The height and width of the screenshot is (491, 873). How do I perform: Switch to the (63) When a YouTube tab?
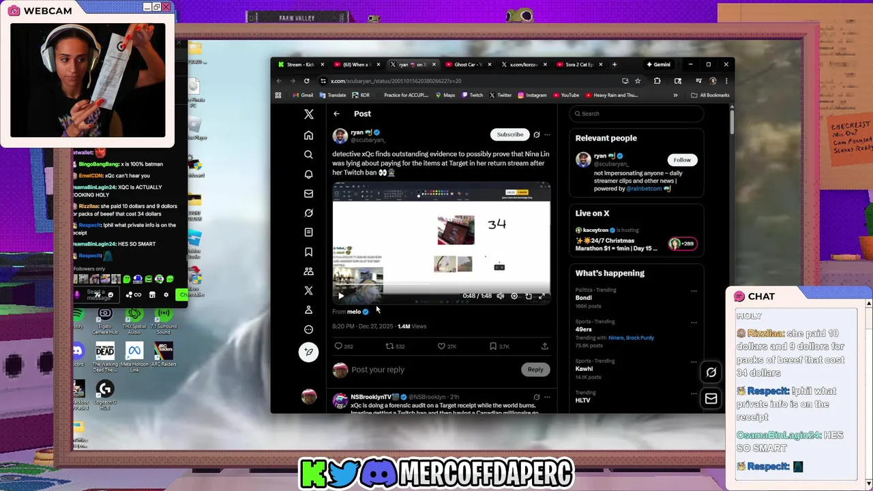point(356,65)
